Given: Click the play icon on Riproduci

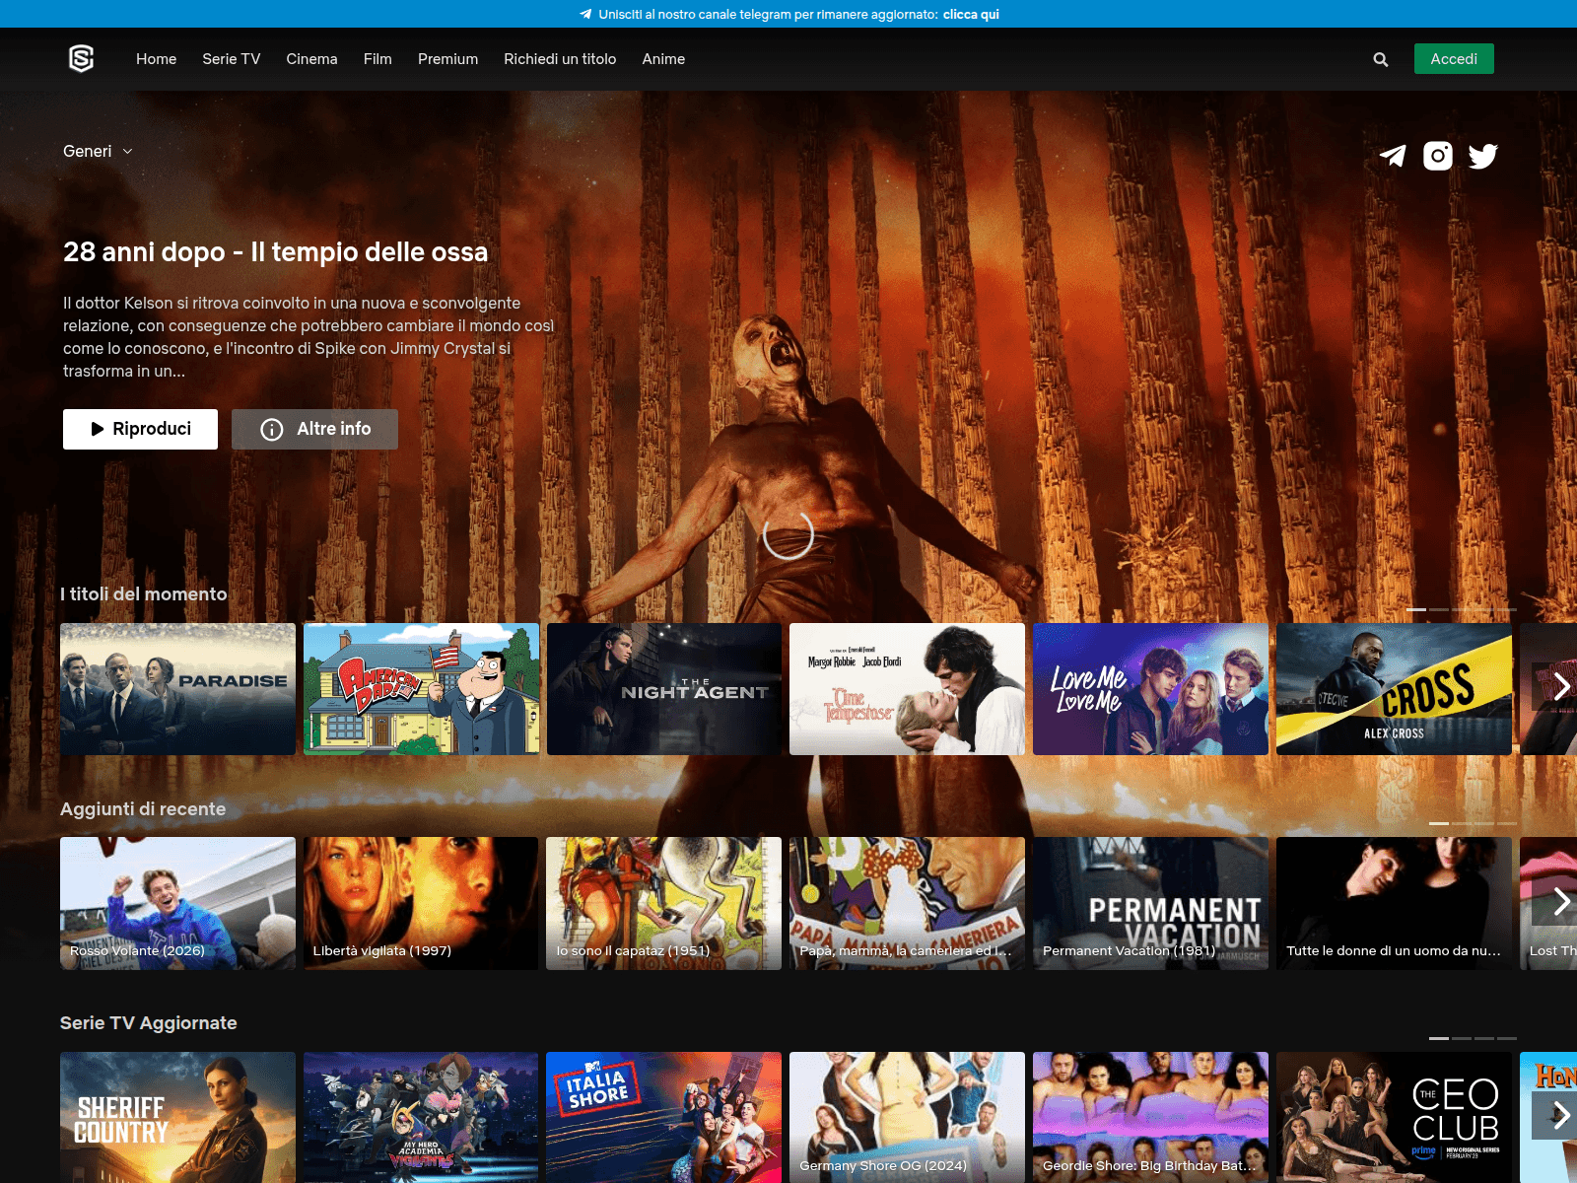Looking at the screenshot, I should pos(97,428).
